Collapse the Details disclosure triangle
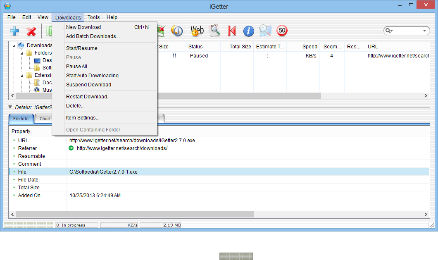The image size is (438, 260). [10, 107]
